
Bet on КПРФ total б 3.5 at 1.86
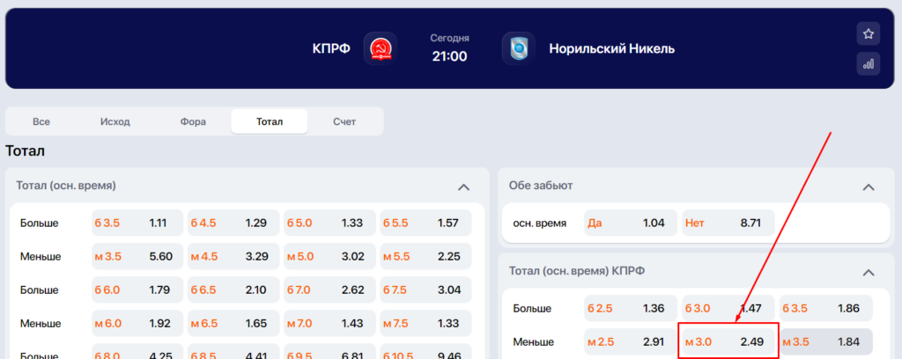(826, 309)
